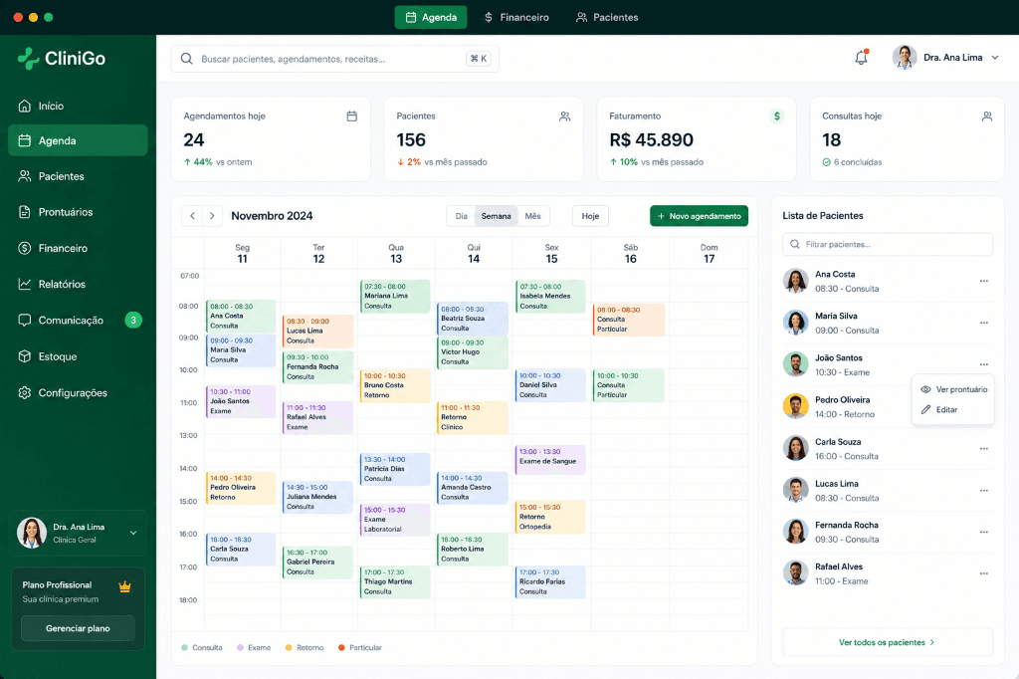1019x679 pixels.
Task: Open Amanda Castro 14:00 appointment
Action: tap(473, 488)
